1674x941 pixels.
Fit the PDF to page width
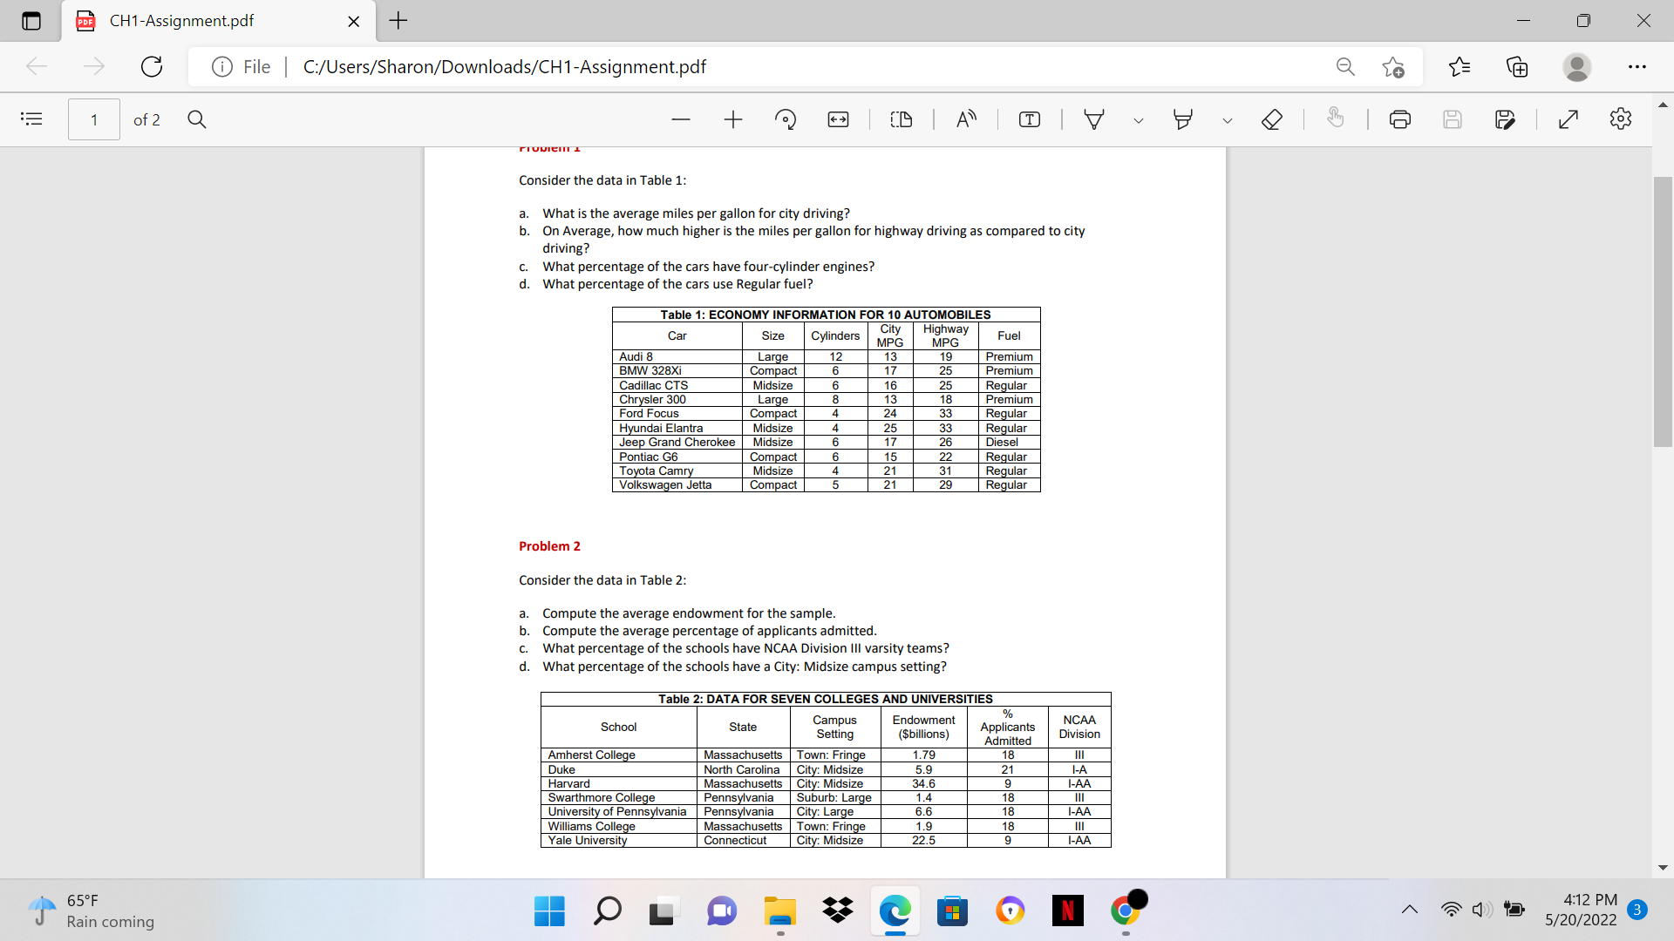coord(838,119)
